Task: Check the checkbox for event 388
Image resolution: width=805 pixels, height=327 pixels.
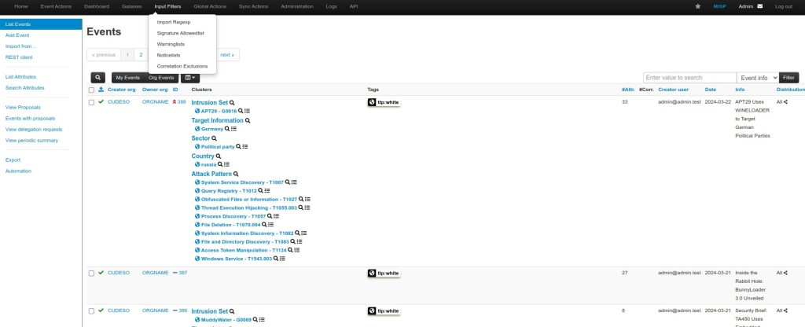Action: click(x=91, y=102)
